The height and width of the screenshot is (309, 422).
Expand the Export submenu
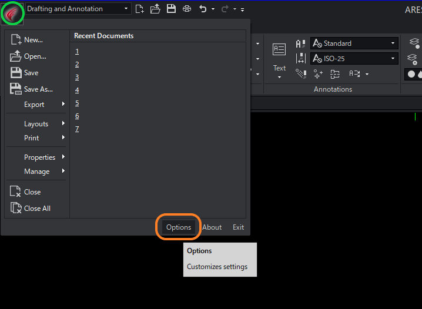click(x=36, y=105)
